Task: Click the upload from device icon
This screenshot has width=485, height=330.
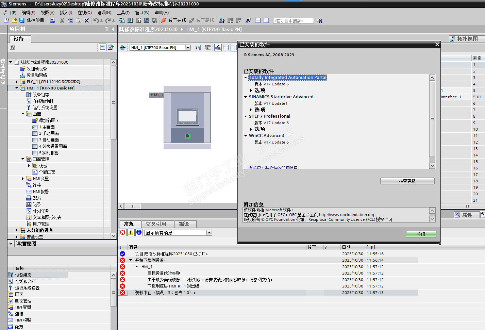Action: 138,20
